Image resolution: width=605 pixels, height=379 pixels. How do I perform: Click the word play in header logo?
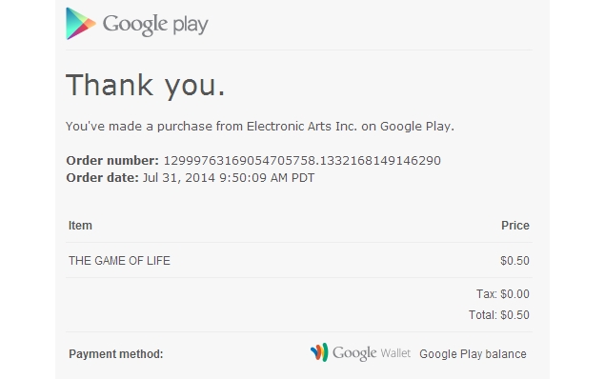tap(191, 26)
